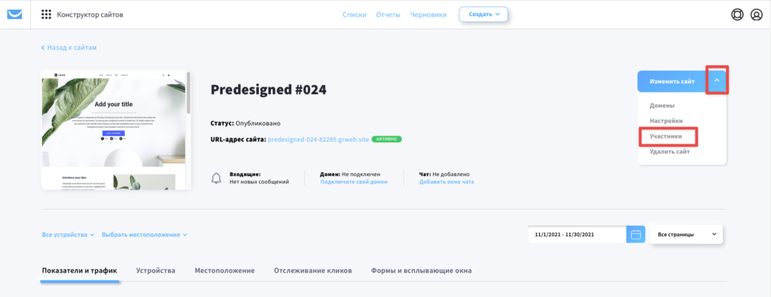Screen dimensions: 771x297
Task: Switch to the Устройства tab
Action: pos(155,271)
